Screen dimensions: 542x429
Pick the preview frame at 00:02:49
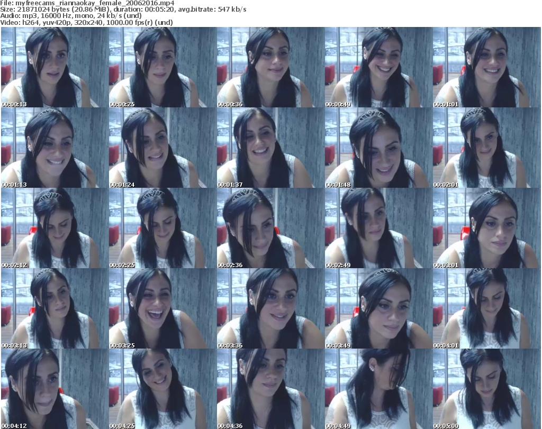coord(379,229)
